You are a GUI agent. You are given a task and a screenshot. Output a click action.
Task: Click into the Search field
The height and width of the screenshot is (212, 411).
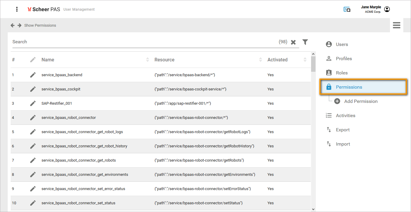[142, 42]
